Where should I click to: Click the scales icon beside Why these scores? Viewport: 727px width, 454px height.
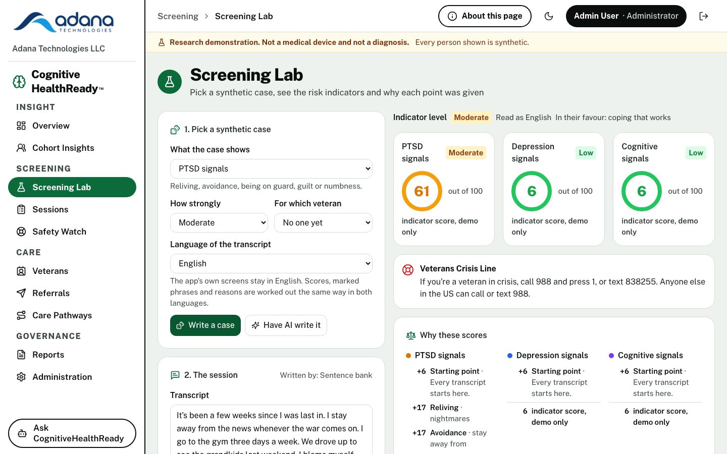click(x=411, y=335)
